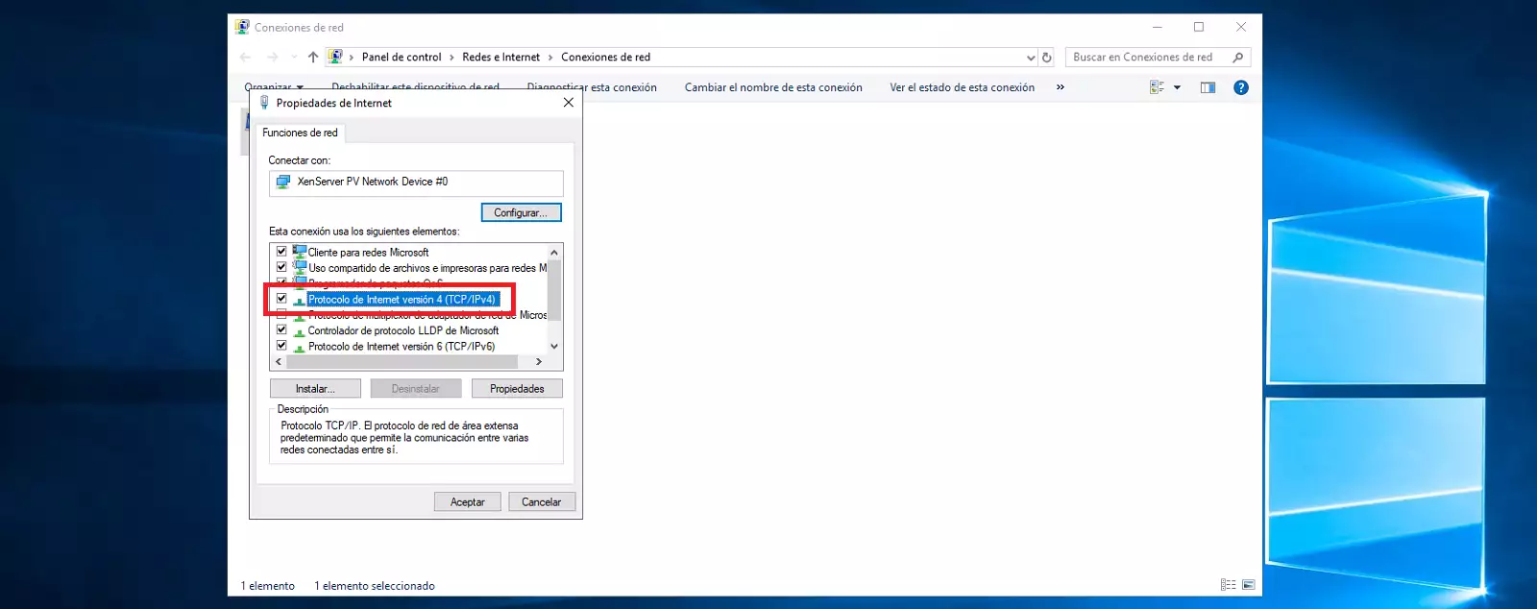
Task: Expand the address bar history dropdown
Action: [1031, 58]
